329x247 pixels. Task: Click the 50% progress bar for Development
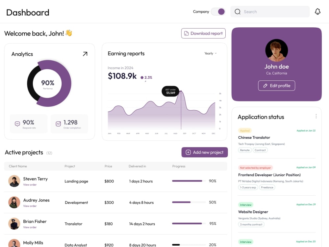coord(189,202)
